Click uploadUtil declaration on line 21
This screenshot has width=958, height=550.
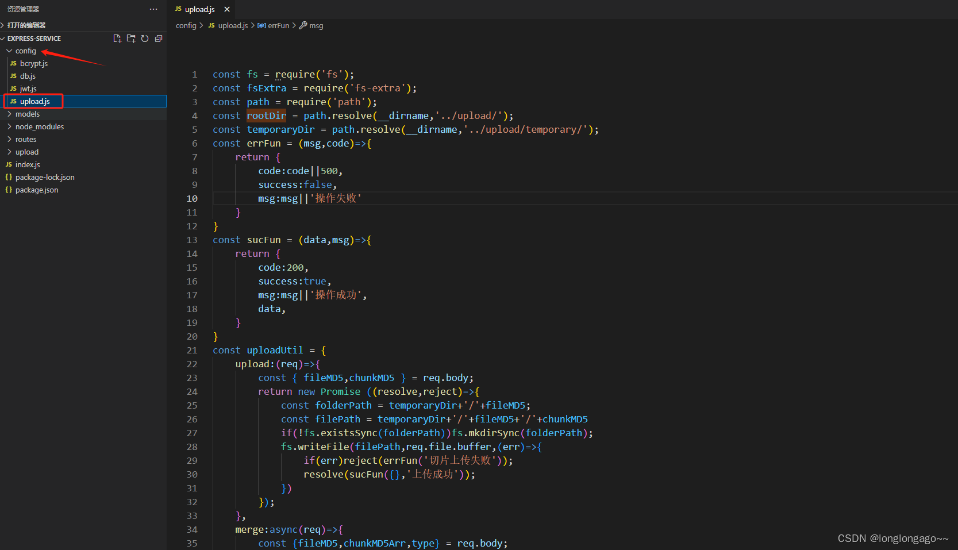(x=275, y=350)
